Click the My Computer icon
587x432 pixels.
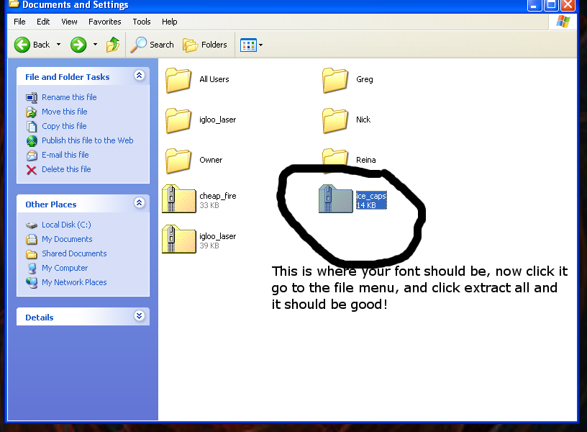click(32, 269)
